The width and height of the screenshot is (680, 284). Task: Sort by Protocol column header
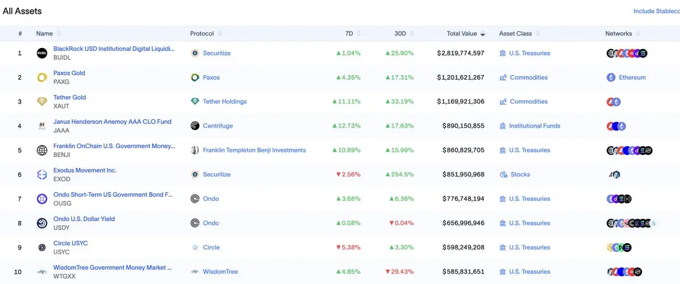click(x=202, y=34)
